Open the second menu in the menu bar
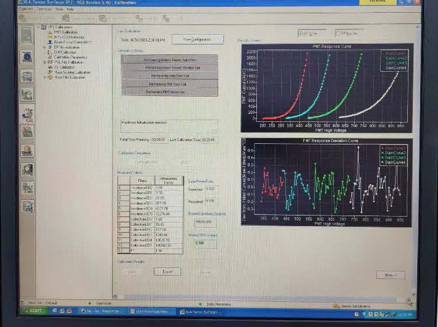 (45, 9)
